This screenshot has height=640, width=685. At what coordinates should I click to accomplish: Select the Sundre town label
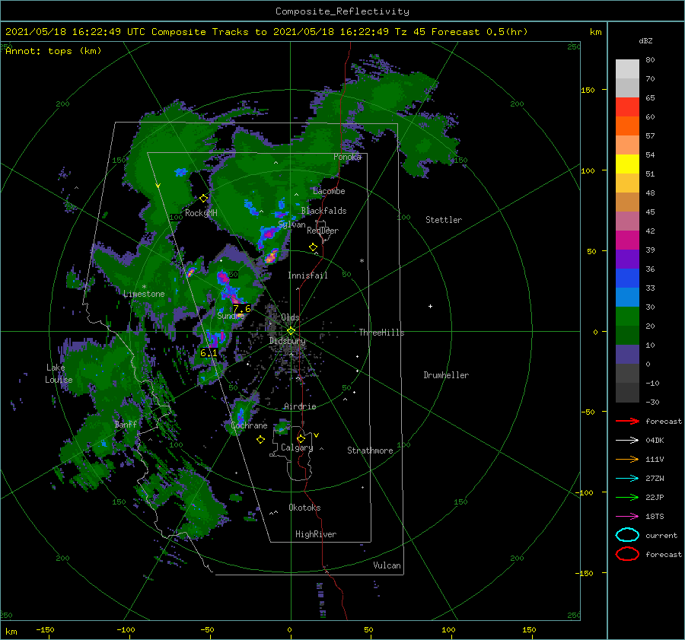tap(231, 316)
